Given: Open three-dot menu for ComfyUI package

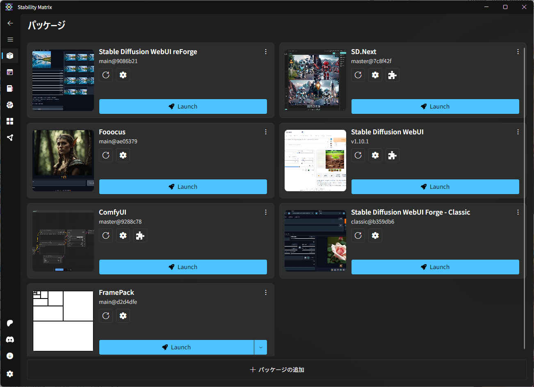Looking at the screenshot, I should pos(266,212).
